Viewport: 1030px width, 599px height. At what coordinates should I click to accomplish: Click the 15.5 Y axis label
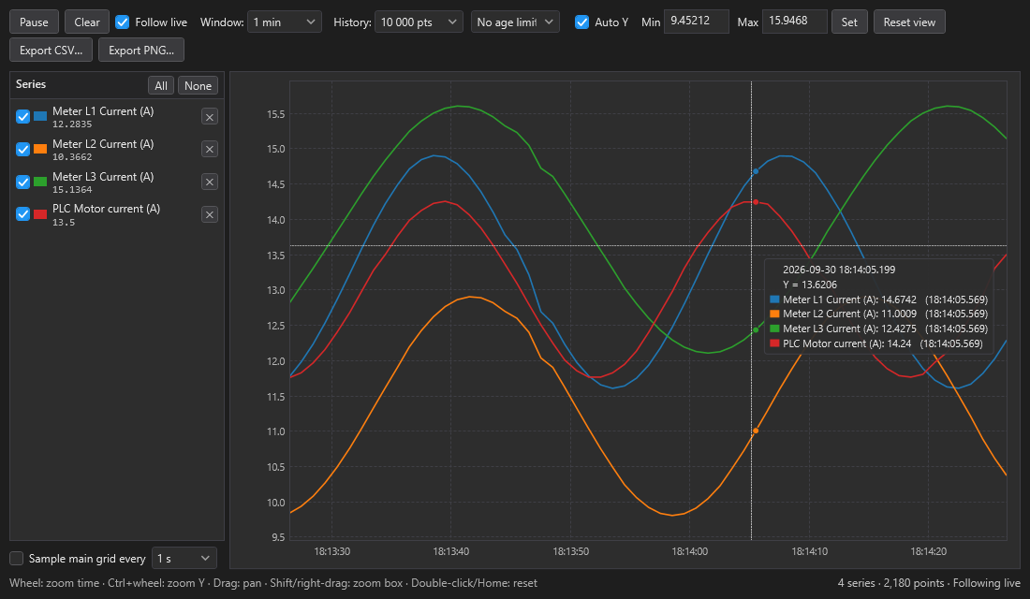pos(276,114)
